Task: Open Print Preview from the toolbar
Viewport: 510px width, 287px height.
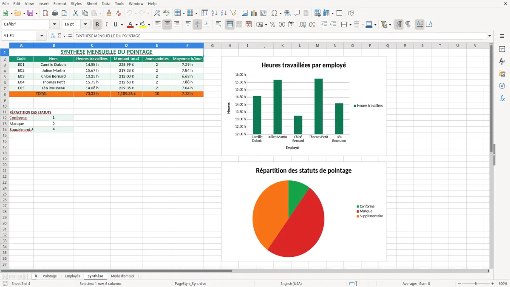Action: click(x=64, y=13)
